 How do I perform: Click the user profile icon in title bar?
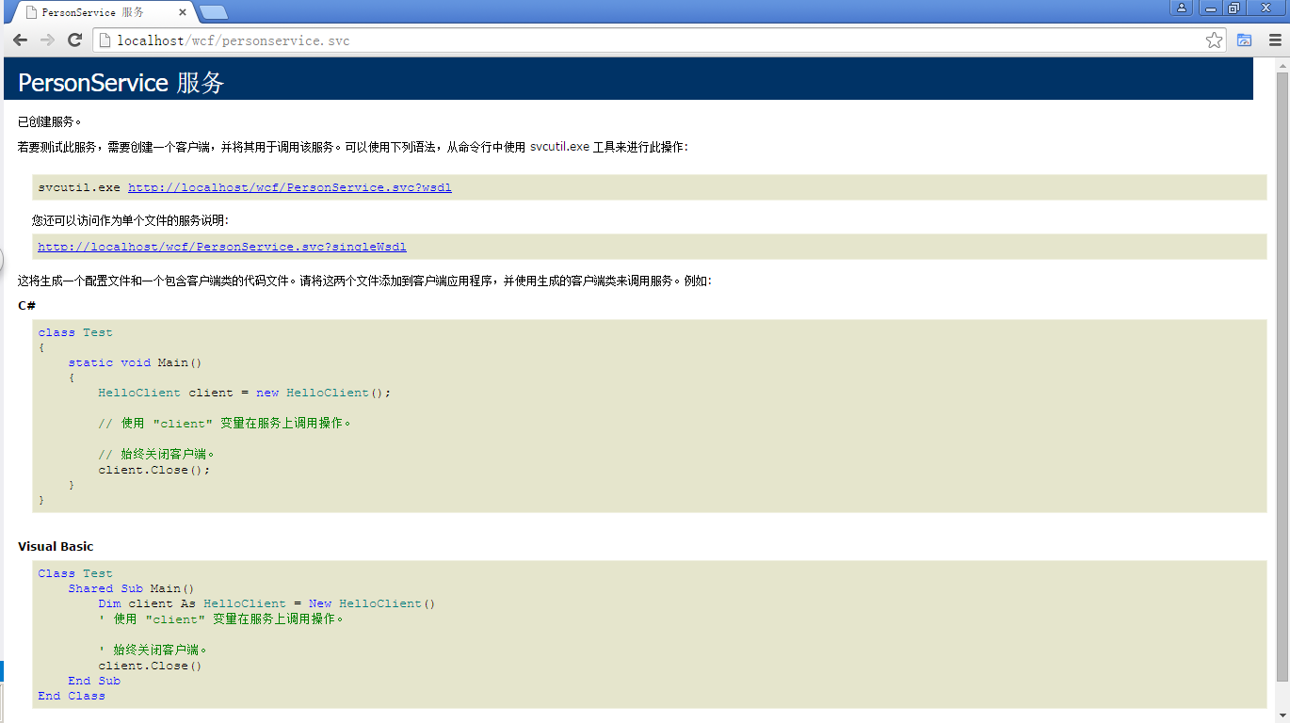pos(1182,8)
